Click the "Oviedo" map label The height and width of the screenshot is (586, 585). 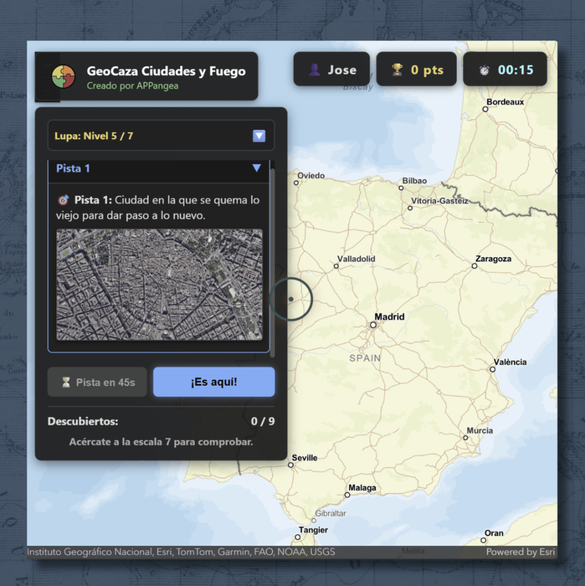[311, 175]
